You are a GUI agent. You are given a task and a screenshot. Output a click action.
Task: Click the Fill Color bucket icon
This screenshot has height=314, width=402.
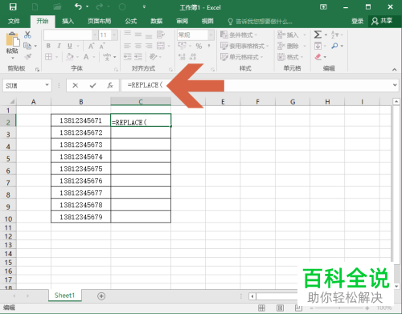click(x=70, y=57)
